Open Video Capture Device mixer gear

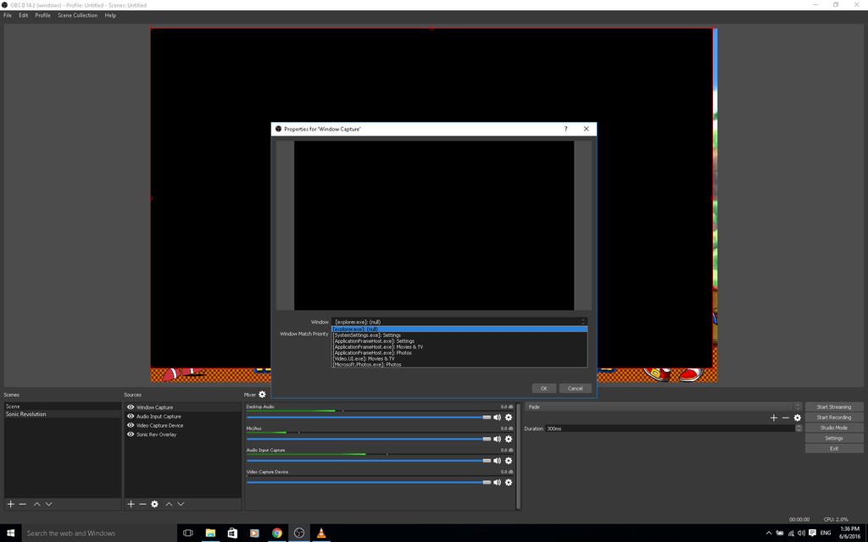[509, 482]
